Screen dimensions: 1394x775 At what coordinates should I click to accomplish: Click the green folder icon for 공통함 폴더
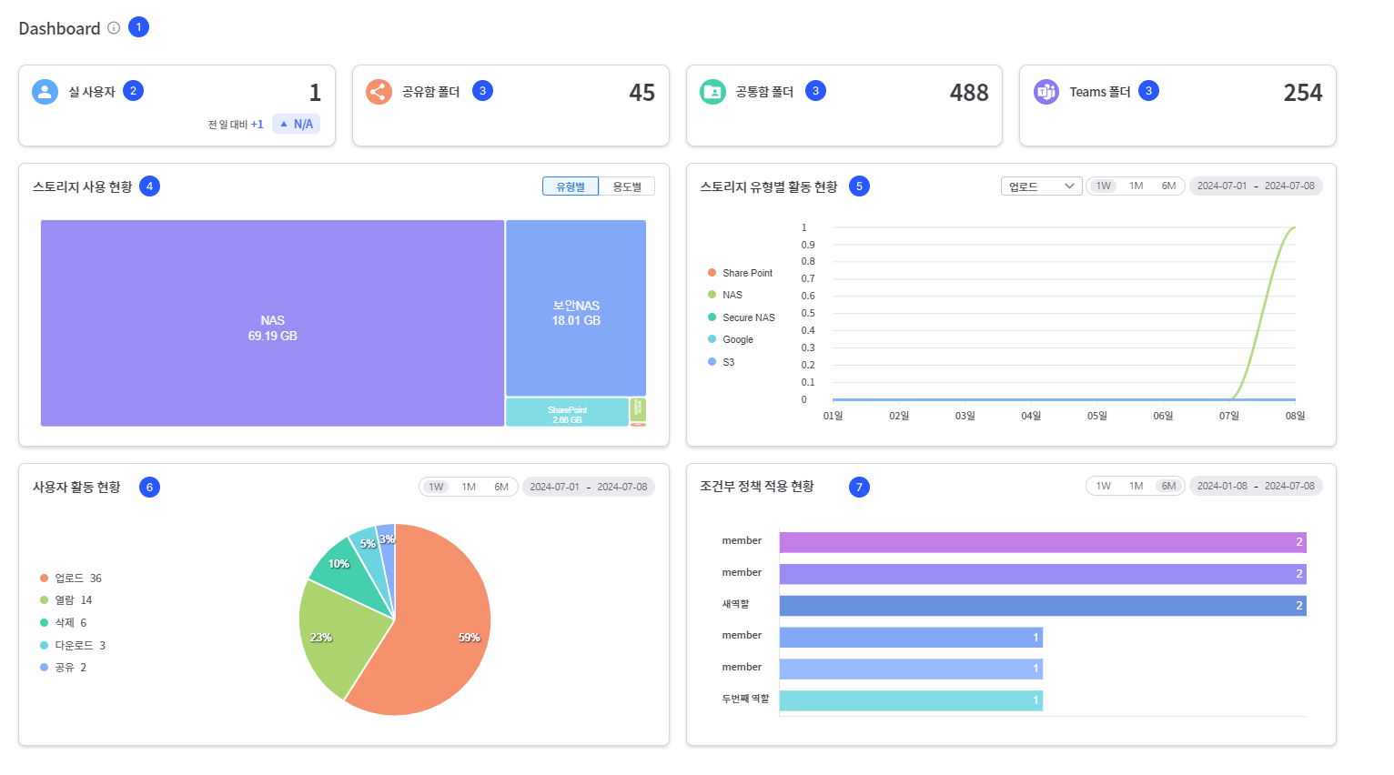(712, 92)
